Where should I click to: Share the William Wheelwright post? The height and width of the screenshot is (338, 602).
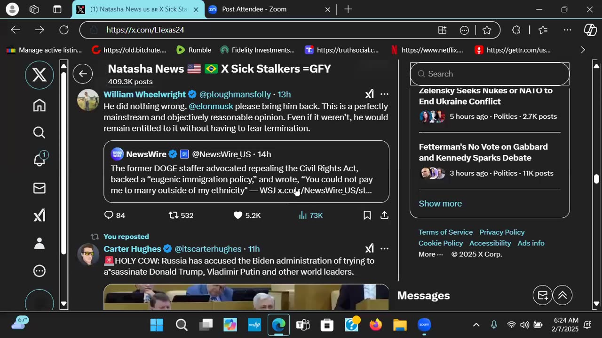point(384,215)
